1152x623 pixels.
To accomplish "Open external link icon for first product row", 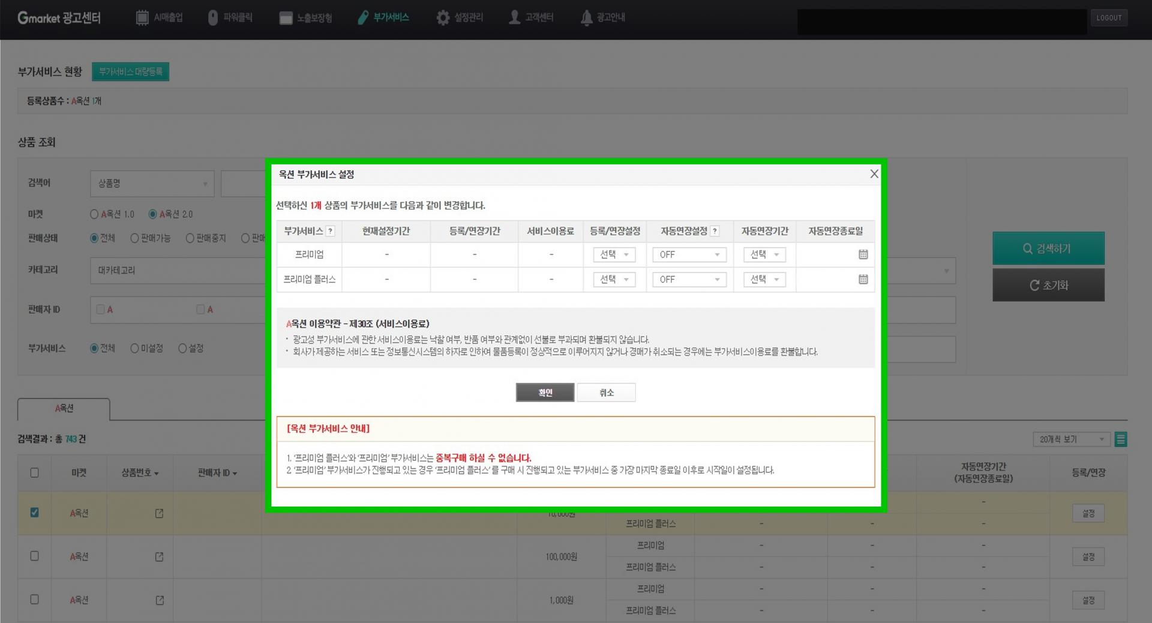I will 159,513.
